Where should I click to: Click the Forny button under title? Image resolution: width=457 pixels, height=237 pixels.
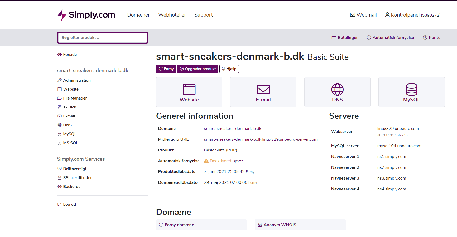click(x=166, y=69)
